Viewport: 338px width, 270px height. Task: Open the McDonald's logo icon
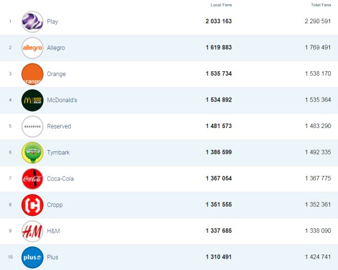33,100
